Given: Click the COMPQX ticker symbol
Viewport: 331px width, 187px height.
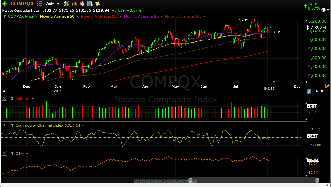Looking at the screenshot, I should pyautogui.click(x=22, y=3).
